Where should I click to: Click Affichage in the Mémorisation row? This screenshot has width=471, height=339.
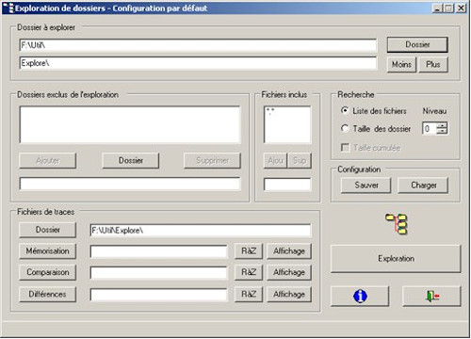tap(289, 251)
